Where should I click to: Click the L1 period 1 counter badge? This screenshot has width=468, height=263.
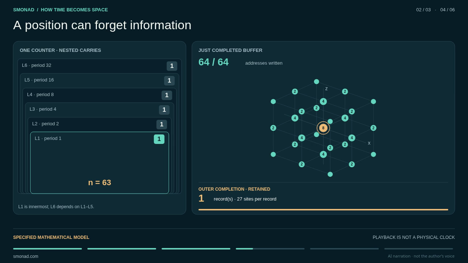point(159,139)
